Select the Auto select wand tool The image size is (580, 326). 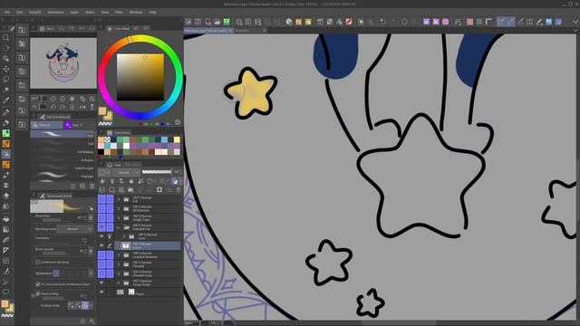6,90
